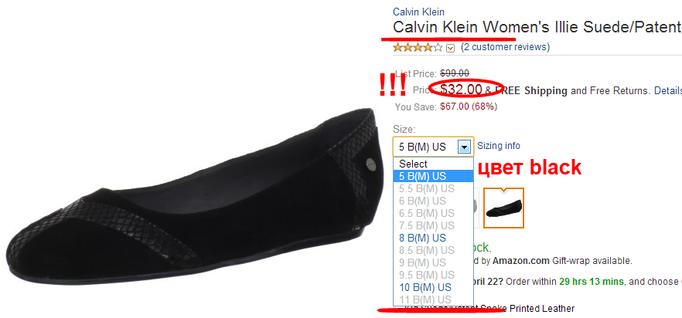This screenshot has width=682, height=318.
Task: Select size 8 B(M) US
Action: [x=433, y=238]
